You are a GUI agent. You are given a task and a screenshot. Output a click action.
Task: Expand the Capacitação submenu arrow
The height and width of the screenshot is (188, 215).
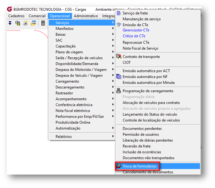pos(113,46)
